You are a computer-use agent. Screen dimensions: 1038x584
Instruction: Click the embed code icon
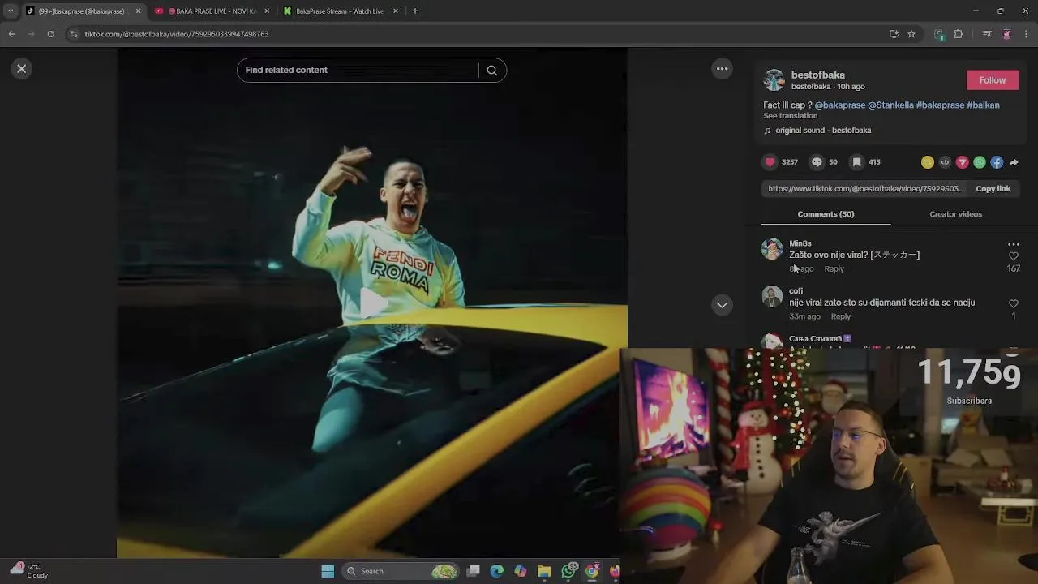click(945, 162)
